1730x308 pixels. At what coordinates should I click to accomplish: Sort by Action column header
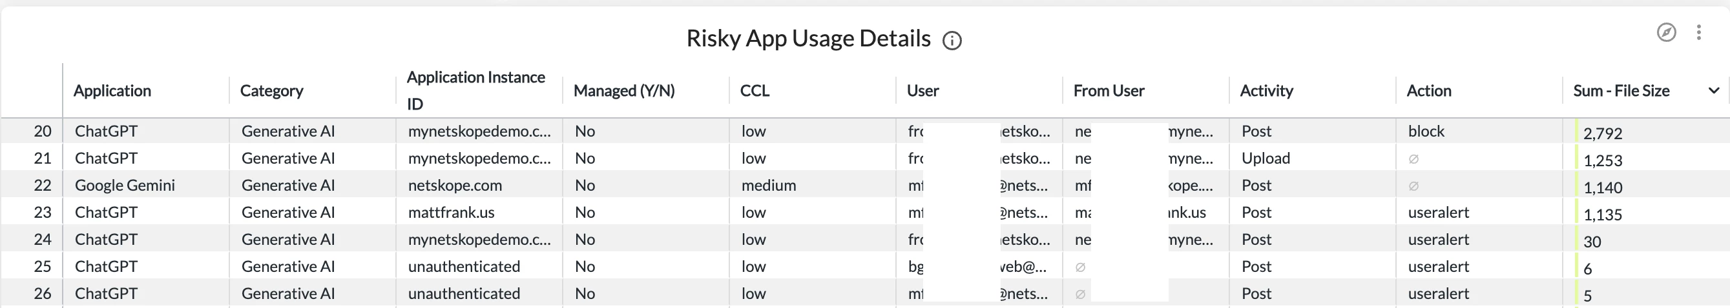click(1428, 90)
